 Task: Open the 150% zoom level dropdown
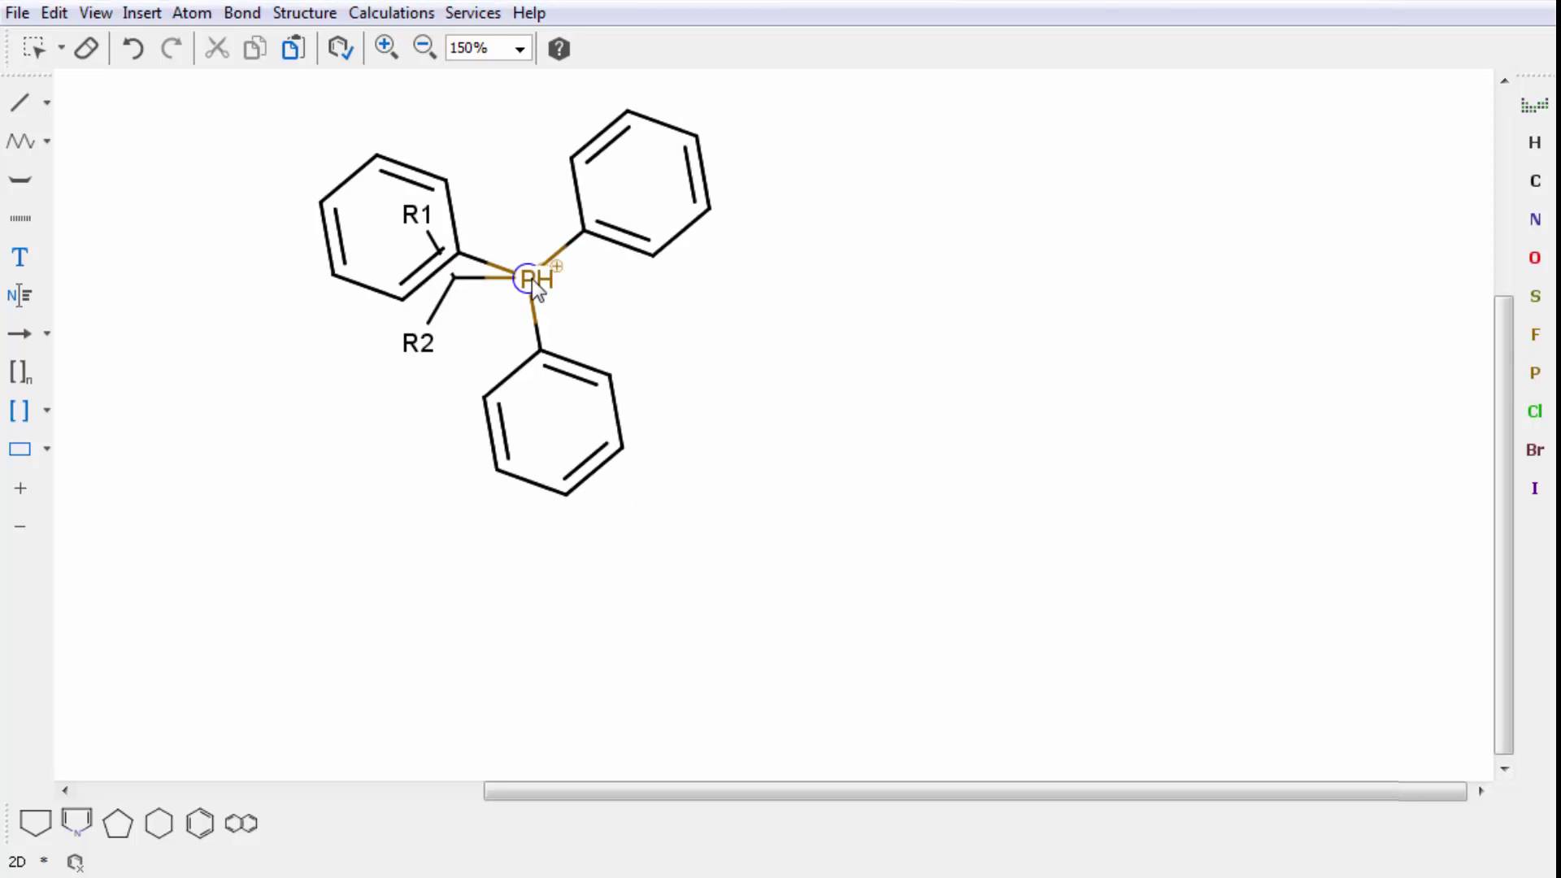click(520, 49)
